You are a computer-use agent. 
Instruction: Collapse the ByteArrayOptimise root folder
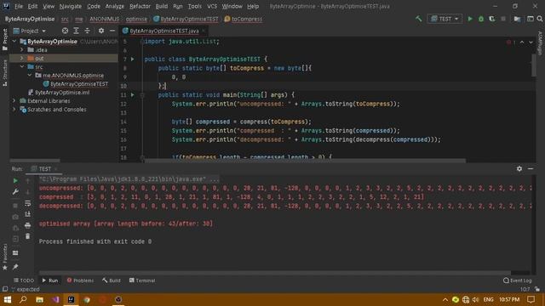pos(14,42)
